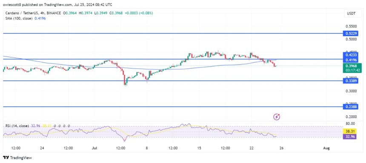Viewport: 366px width, 163px height.
Task: Select the 0.2388 price line label
Action: point(349,107)
